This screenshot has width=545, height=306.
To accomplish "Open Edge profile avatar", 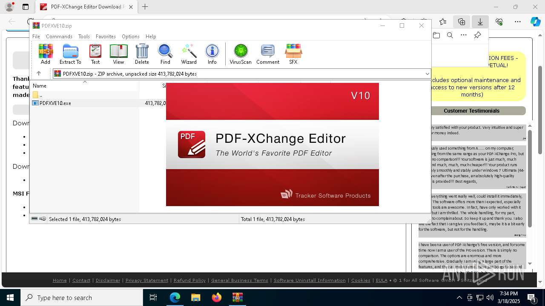I will coord(9,7).
